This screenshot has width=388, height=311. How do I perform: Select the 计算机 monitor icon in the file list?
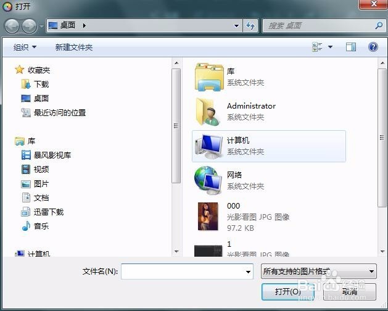click(x=209, y=146)
